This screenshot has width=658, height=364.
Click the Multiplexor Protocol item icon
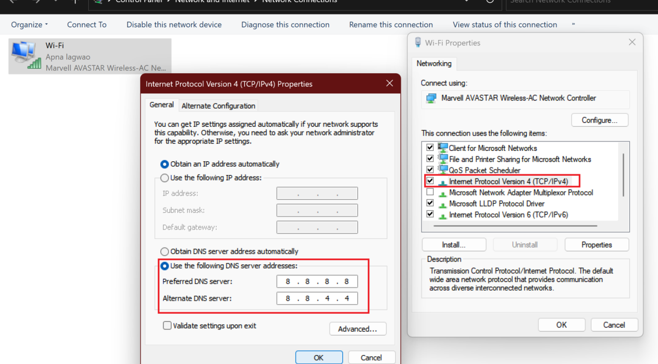click(443, 193)
